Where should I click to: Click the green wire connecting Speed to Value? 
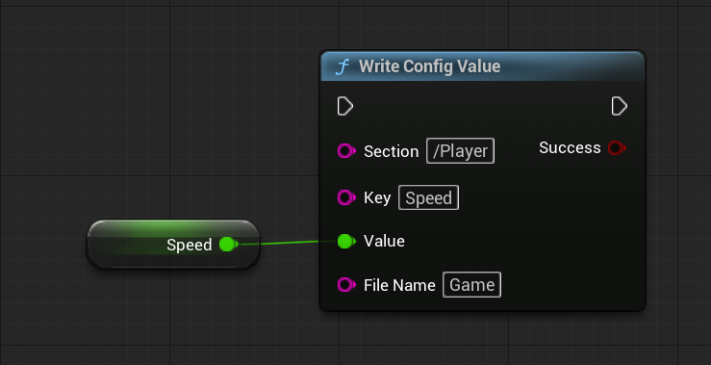coord(289,243)
